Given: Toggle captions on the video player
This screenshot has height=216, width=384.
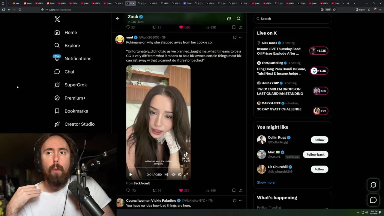Looking at the screenshot, I should tap(166, 175).
